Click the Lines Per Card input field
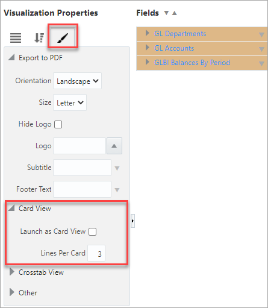Image resolution: width=268 pixels, height=308 pixels. pos(96,253)
